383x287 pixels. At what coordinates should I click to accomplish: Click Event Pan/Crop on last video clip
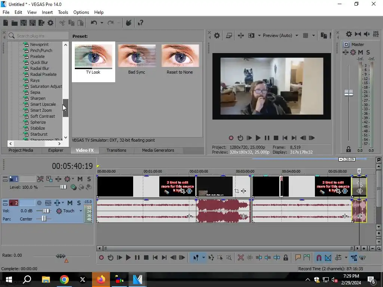[x=359, y=184]
